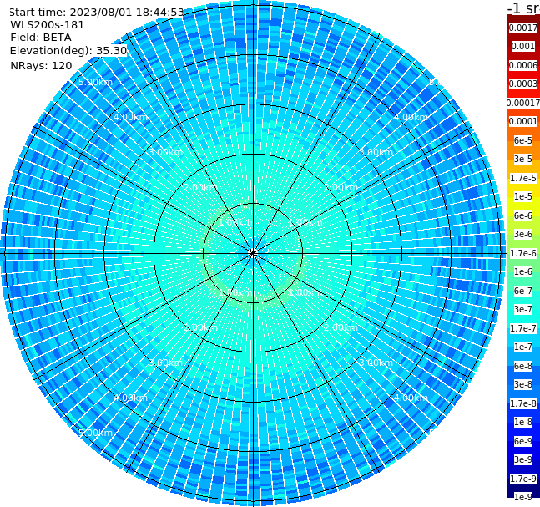Viewport: 540px width, 507px height.
Task: Click the 1.7e-9 colorbar label
Action: click(x=523, y=479)
